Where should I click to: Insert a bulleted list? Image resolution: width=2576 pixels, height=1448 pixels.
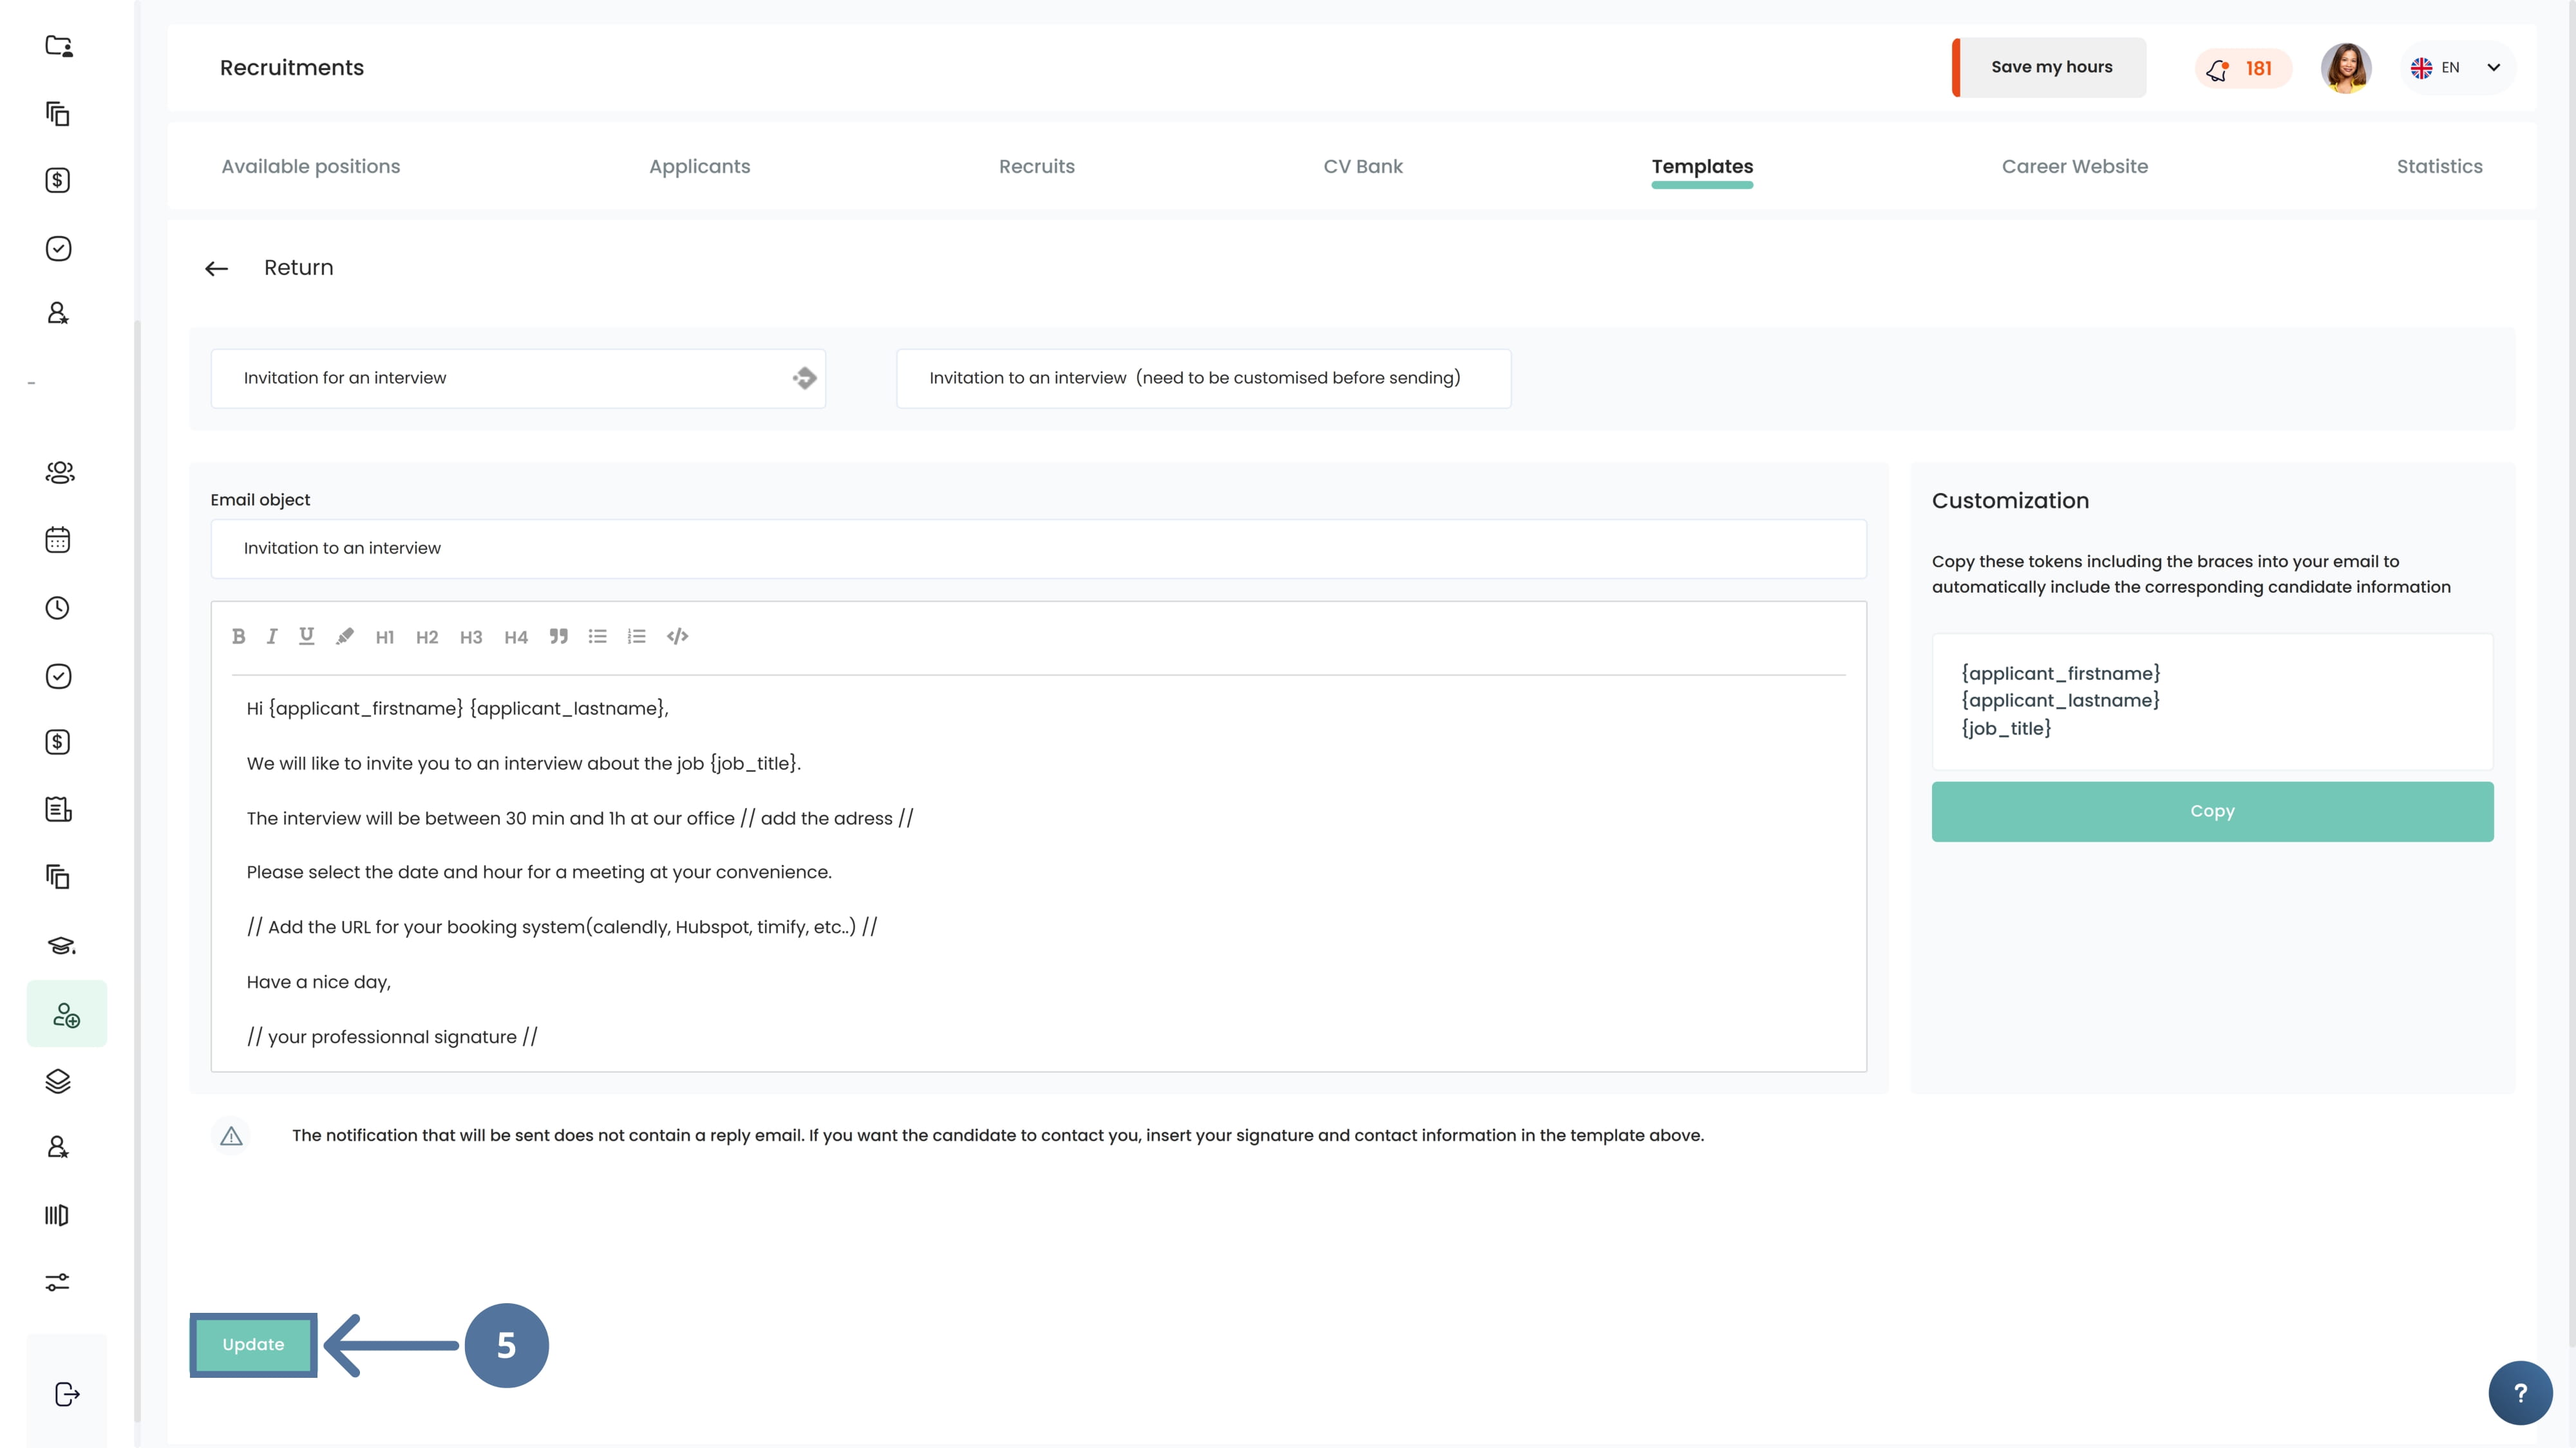click(598, 636)
